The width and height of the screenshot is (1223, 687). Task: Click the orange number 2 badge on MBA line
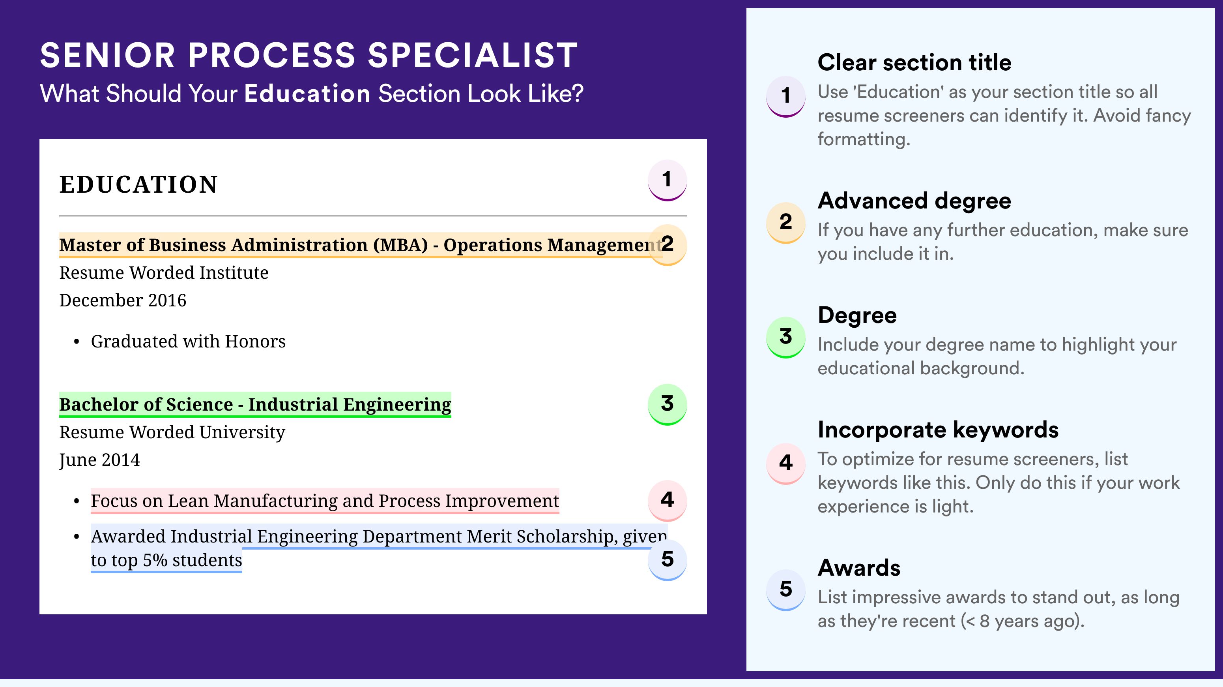667,244
